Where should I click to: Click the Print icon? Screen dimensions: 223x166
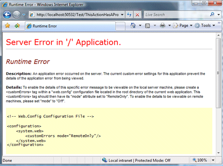click(x=162, y=25)
